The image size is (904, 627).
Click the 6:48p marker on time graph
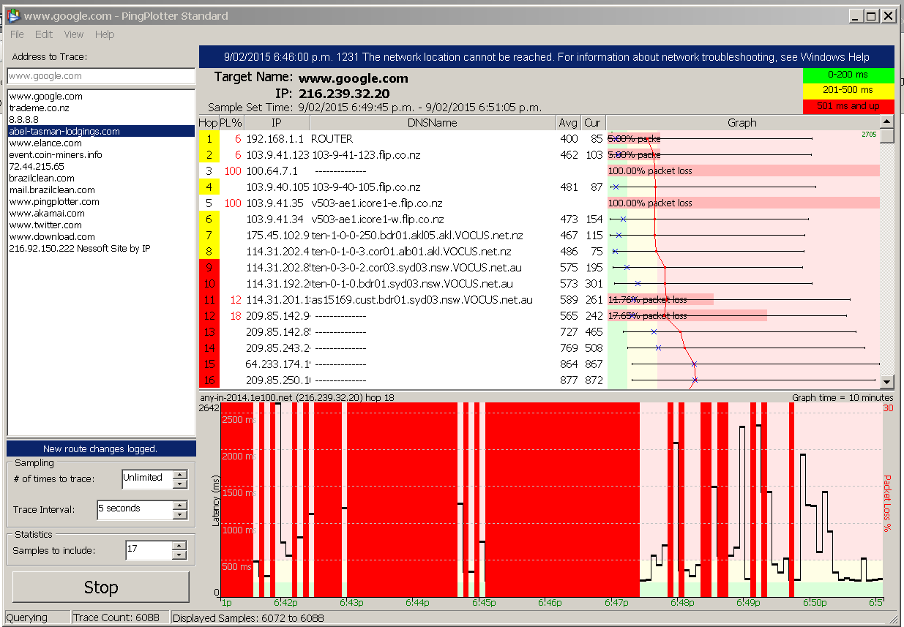pyautogui.click(x=681, y=604)
